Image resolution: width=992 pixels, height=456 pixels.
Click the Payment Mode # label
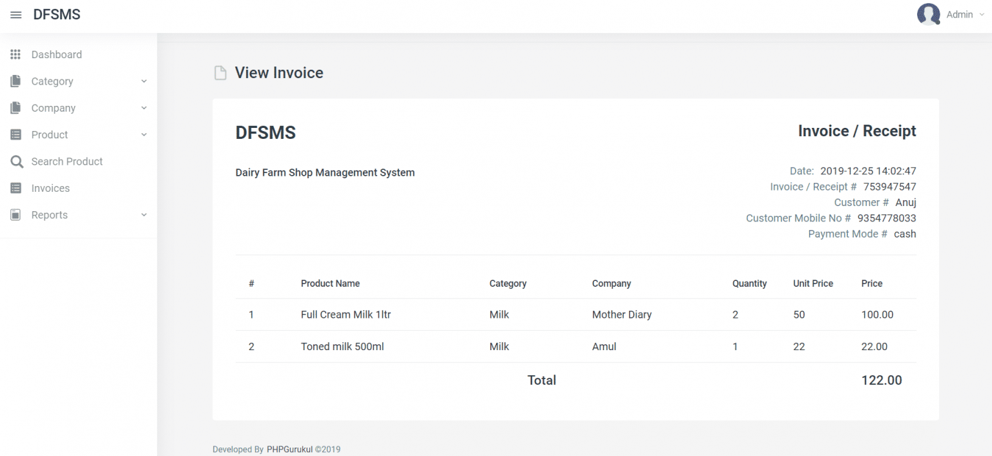click(x=847, y=234)
